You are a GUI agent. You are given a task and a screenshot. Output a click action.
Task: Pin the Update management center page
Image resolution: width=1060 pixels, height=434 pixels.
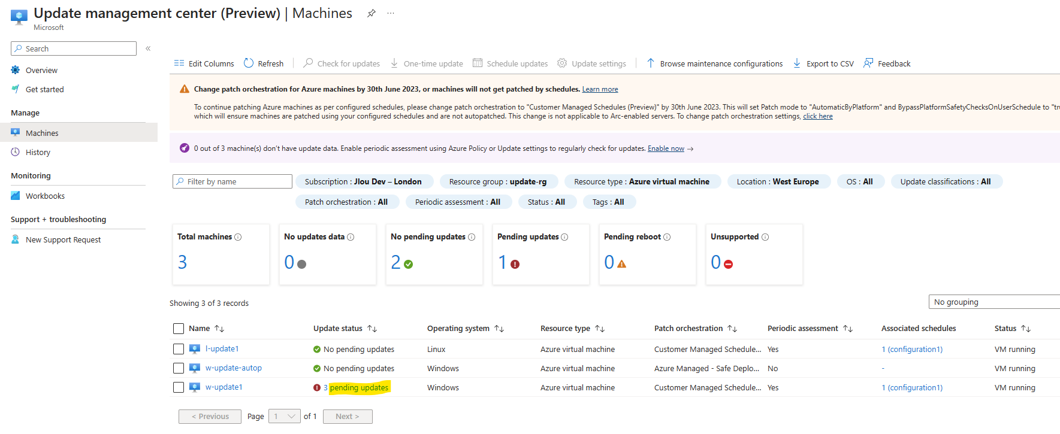372,13
